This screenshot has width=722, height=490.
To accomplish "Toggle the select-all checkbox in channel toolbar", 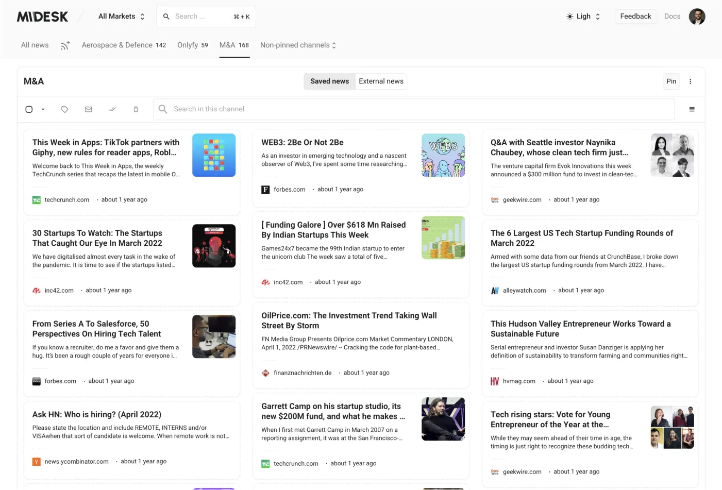I will (29, 109).
